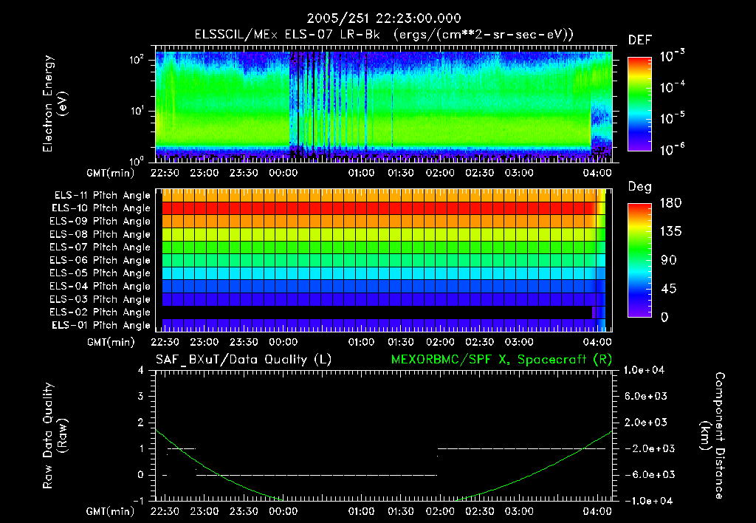Click the 1.0e+04 right axis value
The image size is (756, 523).
644,370
